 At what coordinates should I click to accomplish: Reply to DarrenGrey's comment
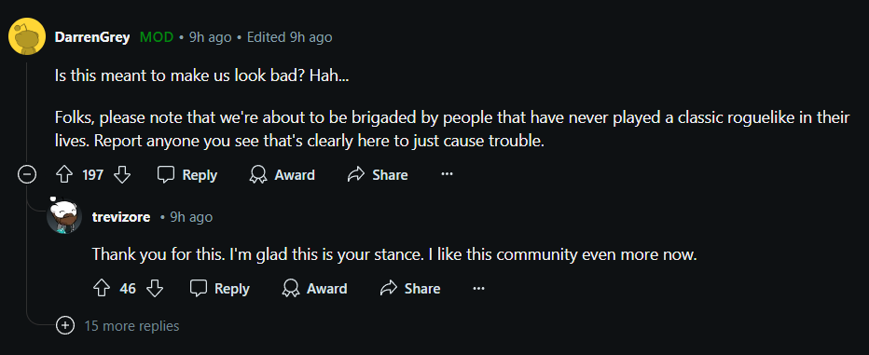click(187, 175)
